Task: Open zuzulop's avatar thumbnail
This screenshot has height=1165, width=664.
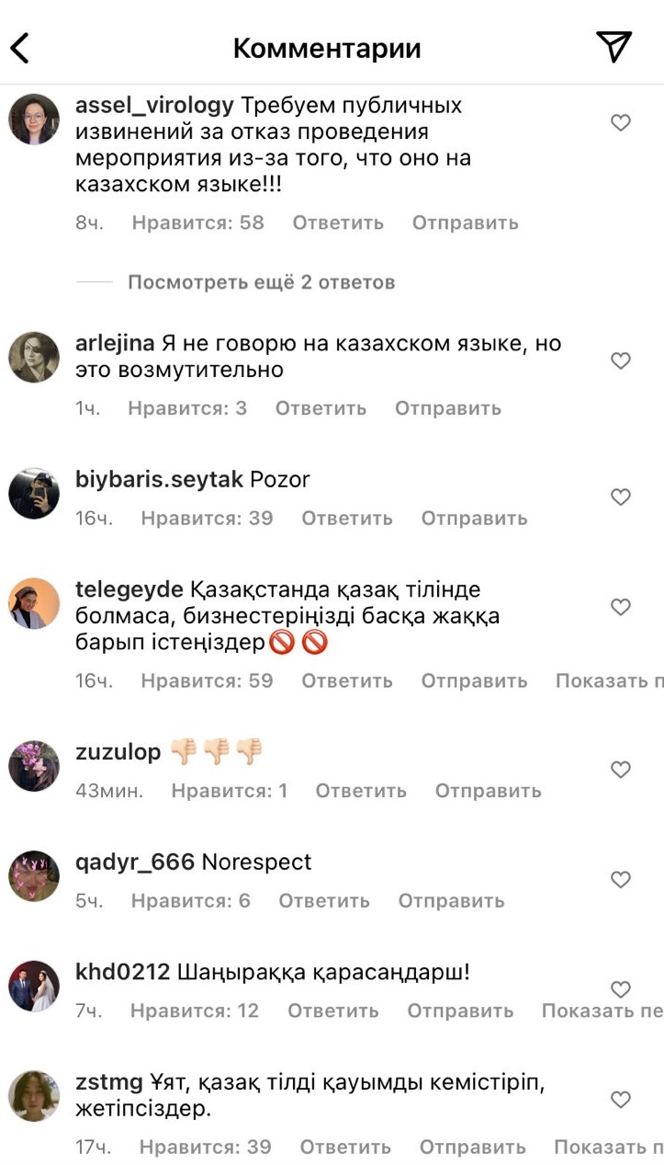Action: click(34, 766)
